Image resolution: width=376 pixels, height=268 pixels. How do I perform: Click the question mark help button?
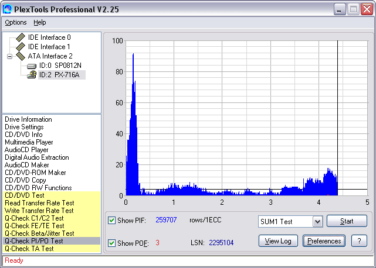pyautogui.click(x=359, y=240)
